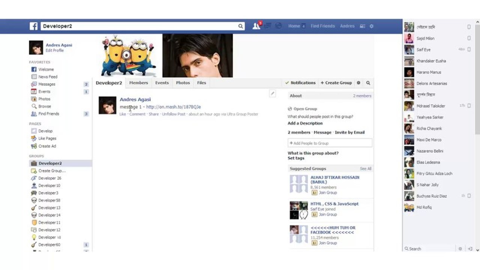Click Invite by Email link
This screenshot has width=480, height=270.
[350, 132]
